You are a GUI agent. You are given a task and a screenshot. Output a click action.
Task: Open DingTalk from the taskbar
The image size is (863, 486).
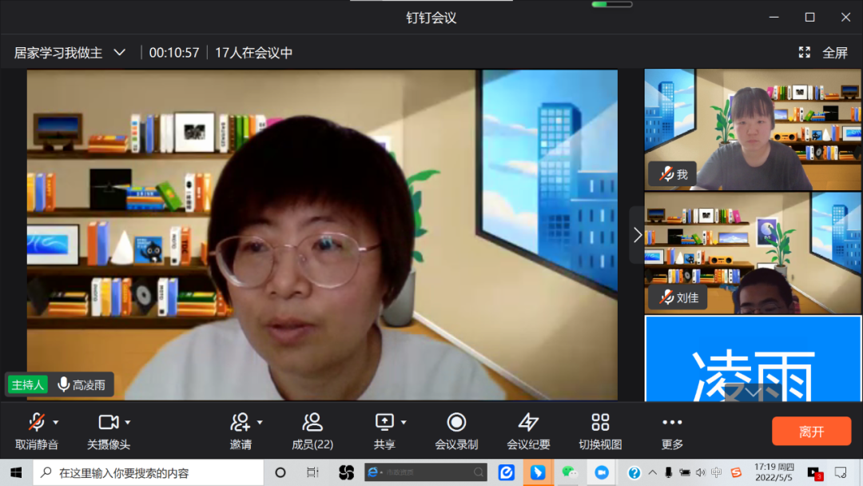[x=538, y=472]
